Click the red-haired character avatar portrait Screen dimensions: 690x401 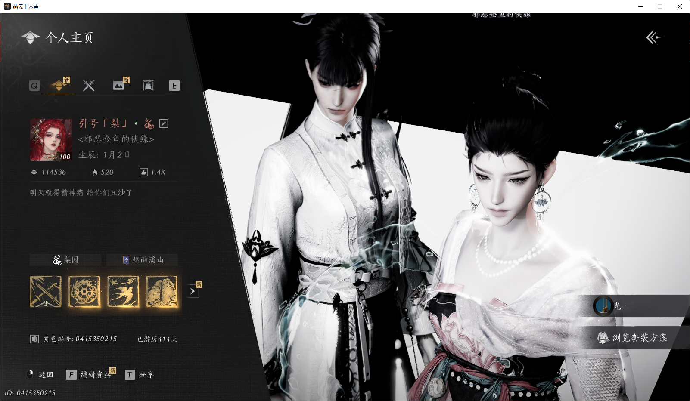point(51,140)
